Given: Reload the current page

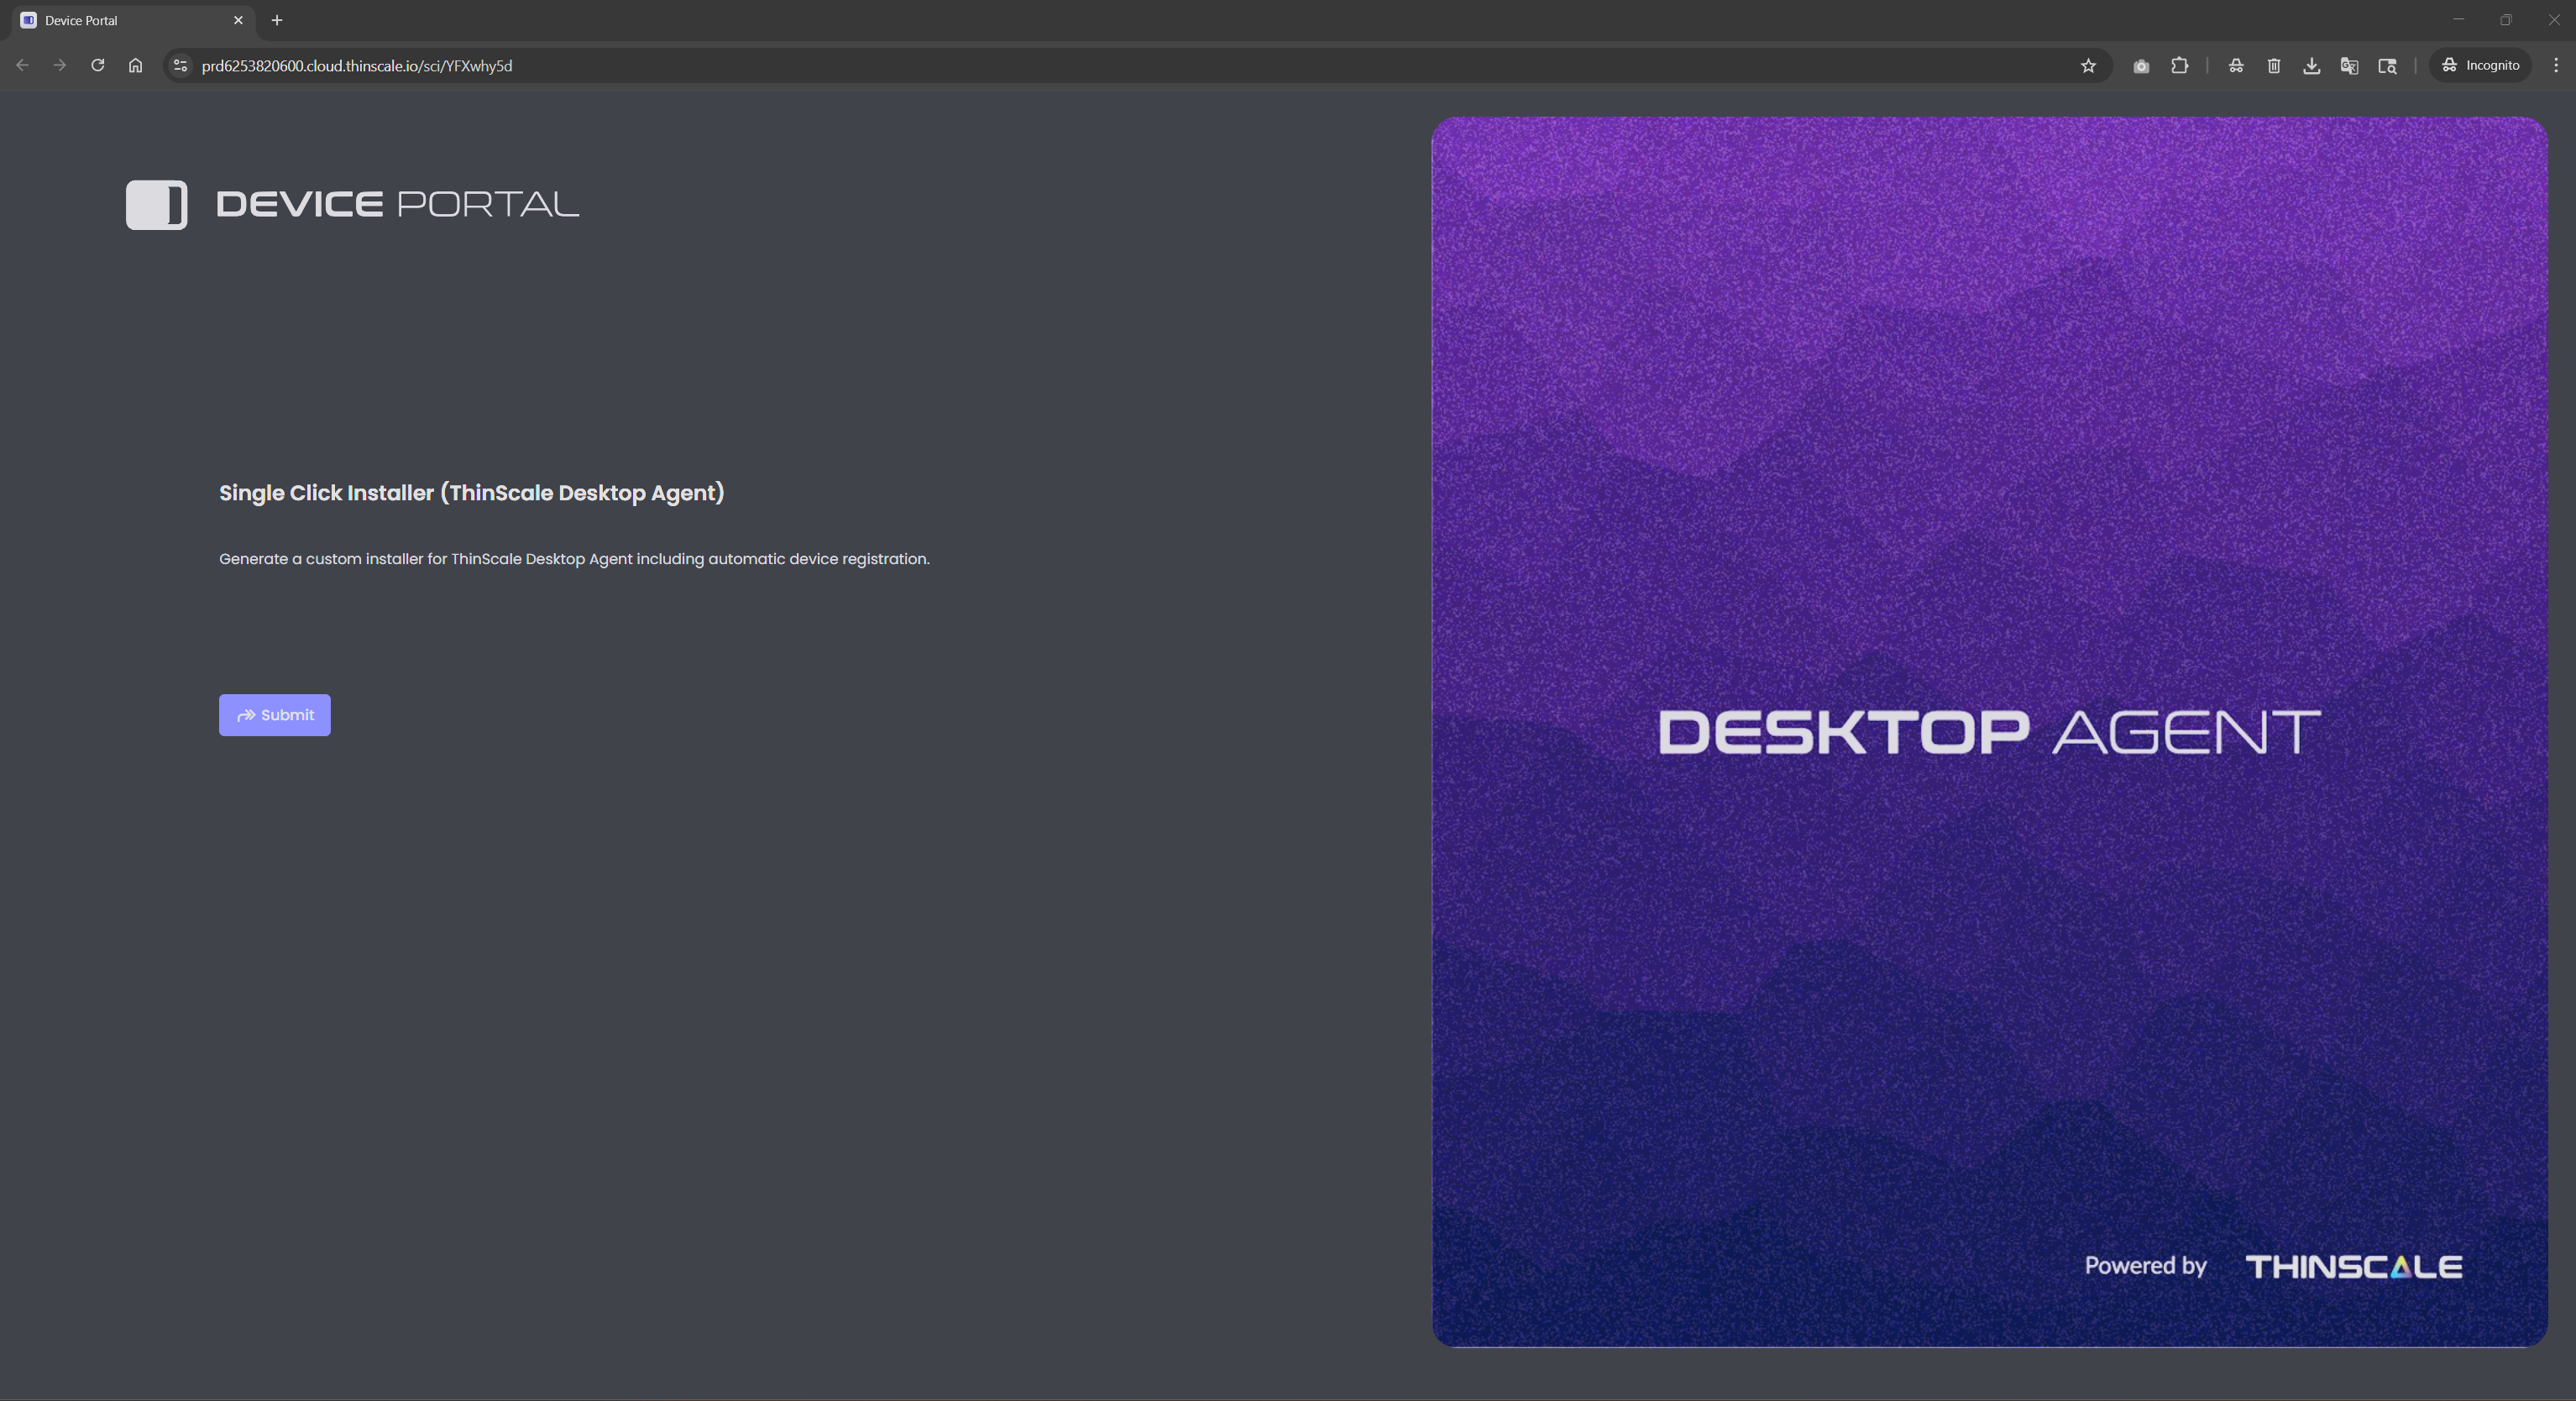Looking at the screenshot, I should pyautogui.click(x=98, y=66).
